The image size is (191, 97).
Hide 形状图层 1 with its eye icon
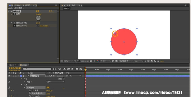(9, 76)
